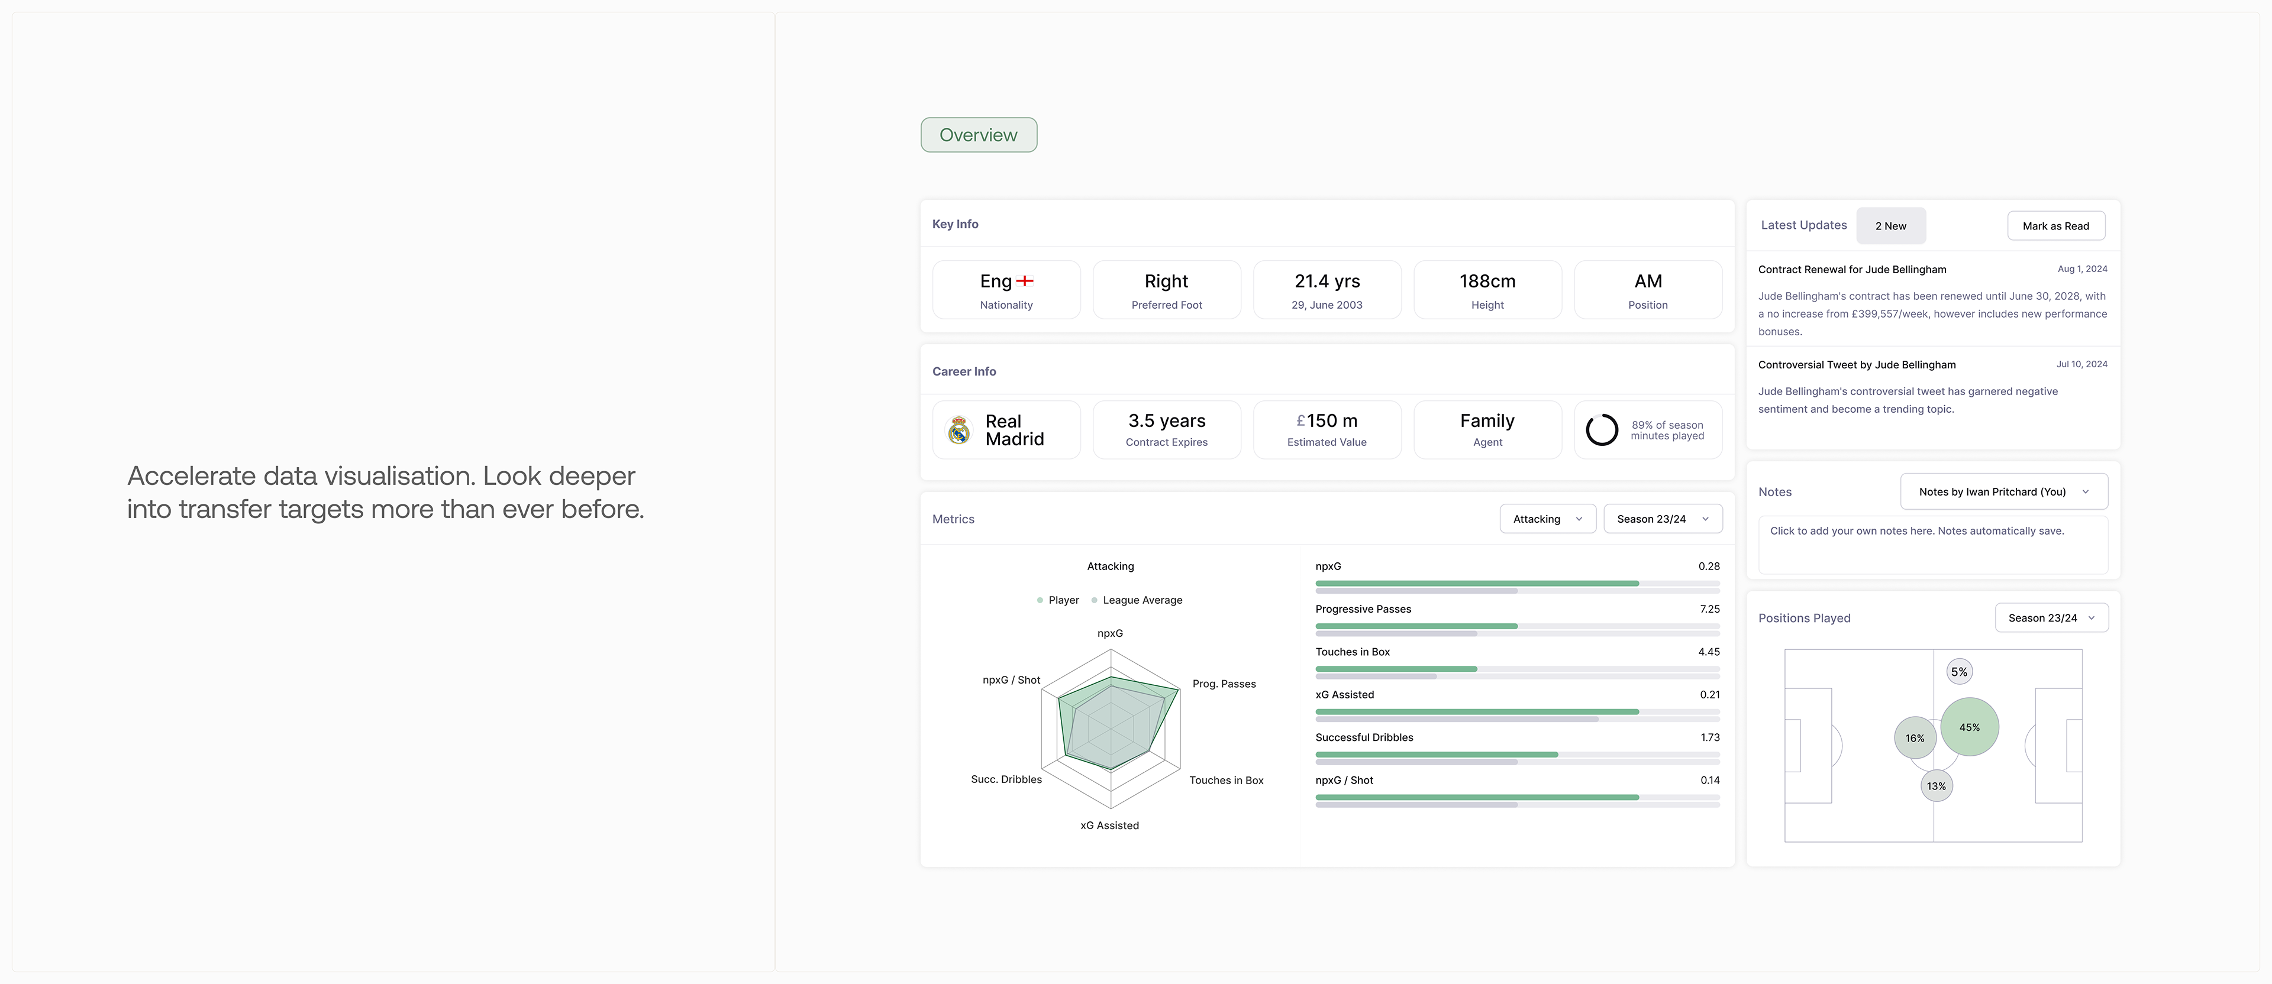Viewport: 2272px width, 984px height.
Task: Click the 13% position bubble on pitch
Action: coord(1936,786)
